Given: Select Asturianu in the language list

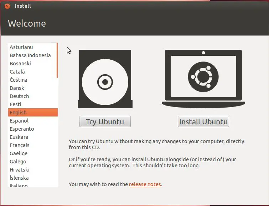Looking at the screenshot, I should coord(32,47).
